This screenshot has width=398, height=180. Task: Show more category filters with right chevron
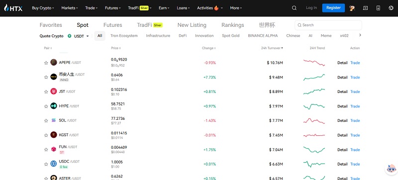coord(360,35)
